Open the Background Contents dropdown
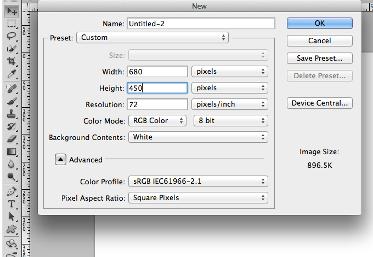The height and width of the screenshot is (257, 373). (x=198, y=137)
